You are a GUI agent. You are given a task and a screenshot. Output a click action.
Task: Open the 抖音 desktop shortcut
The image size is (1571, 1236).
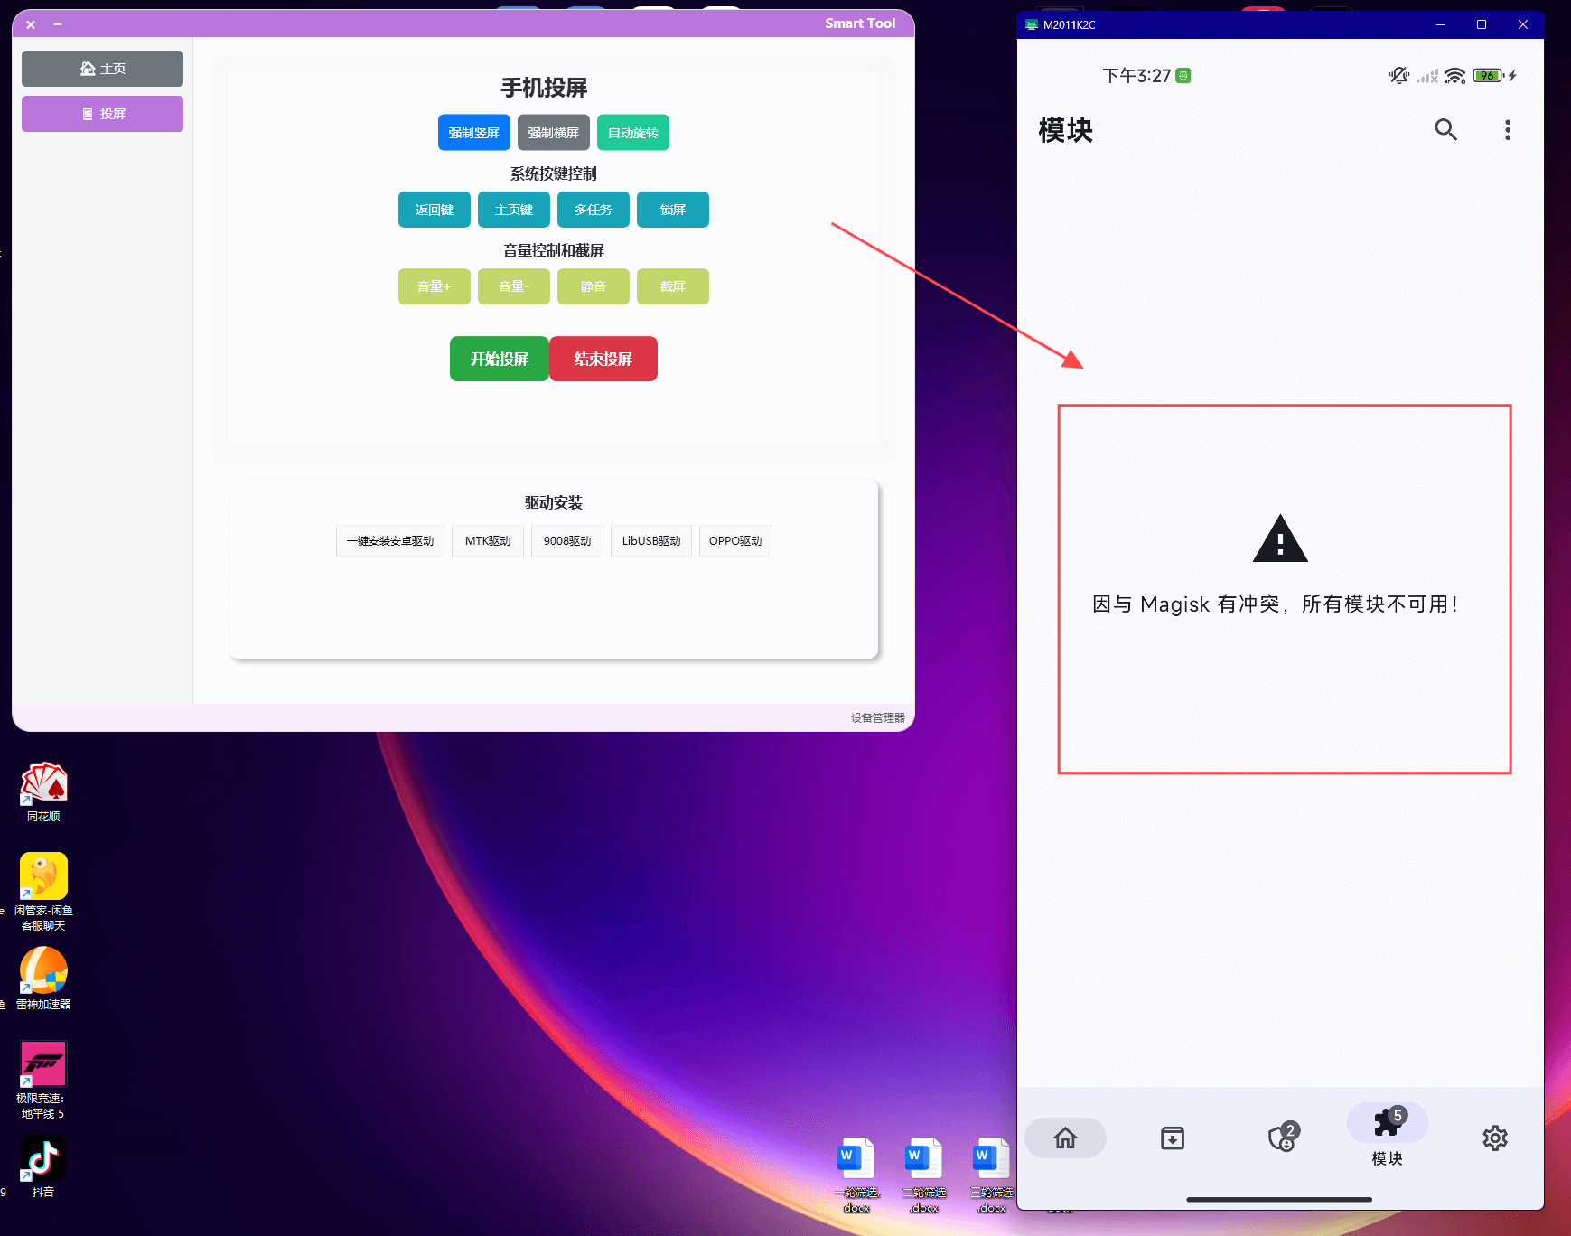coord(43,1167)
